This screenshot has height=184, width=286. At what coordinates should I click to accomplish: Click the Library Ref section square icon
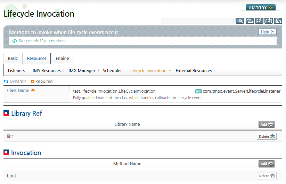[x=6, y=113]
